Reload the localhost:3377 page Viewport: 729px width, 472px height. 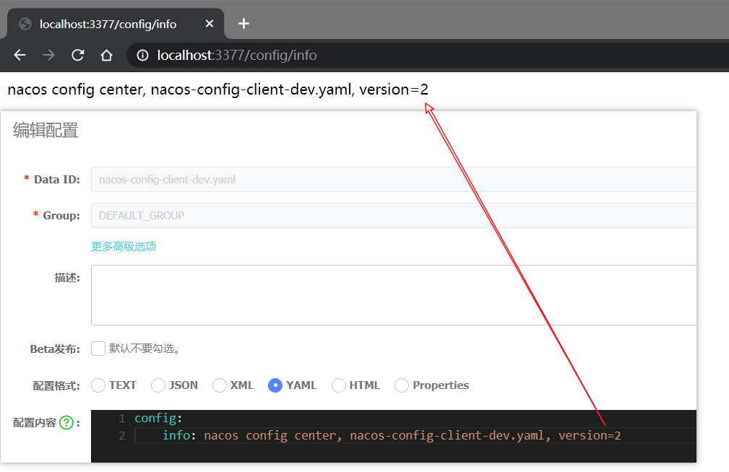[x=77, y=56]
